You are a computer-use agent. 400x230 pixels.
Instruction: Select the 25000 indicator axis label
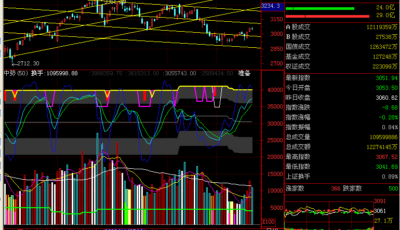pyautogui.click(x=275, y=140)
